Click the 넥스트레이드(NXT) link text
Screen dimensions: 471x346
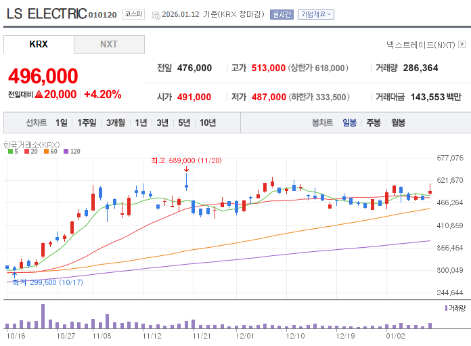click(x=421, y=45)
